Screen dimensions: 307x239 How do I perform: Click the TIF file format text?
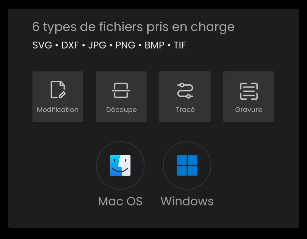tap(180, 45)
